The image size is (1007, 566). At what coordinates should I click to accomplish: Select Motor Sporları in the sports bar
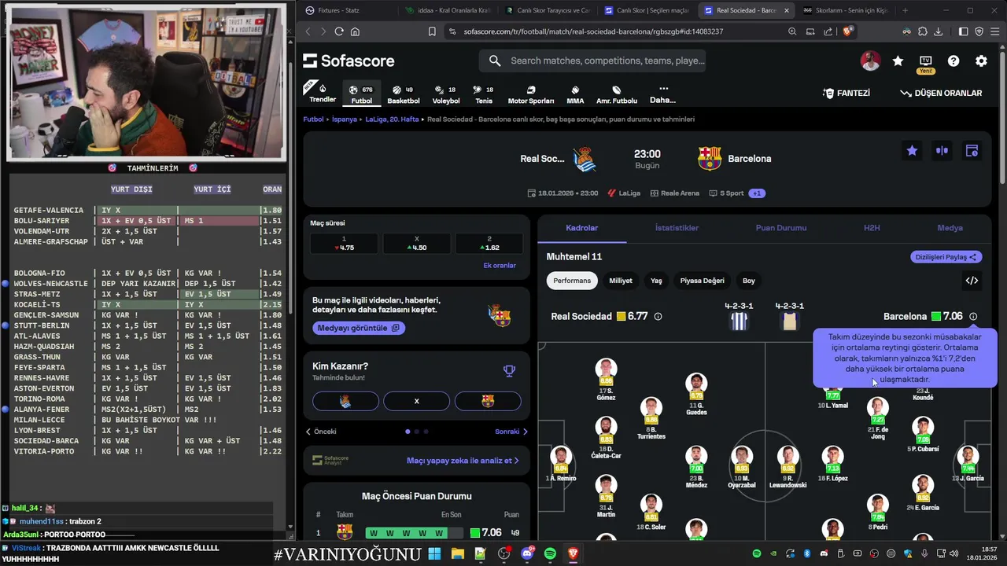click(x=531, y=94)
